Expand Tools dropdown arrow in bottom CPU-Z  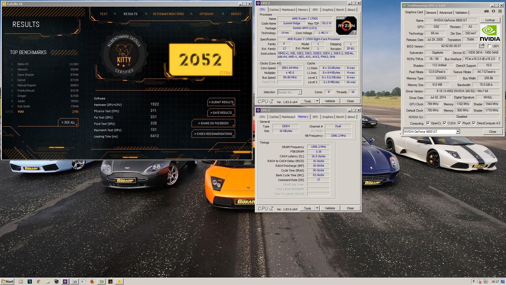(x=317, y=208)
